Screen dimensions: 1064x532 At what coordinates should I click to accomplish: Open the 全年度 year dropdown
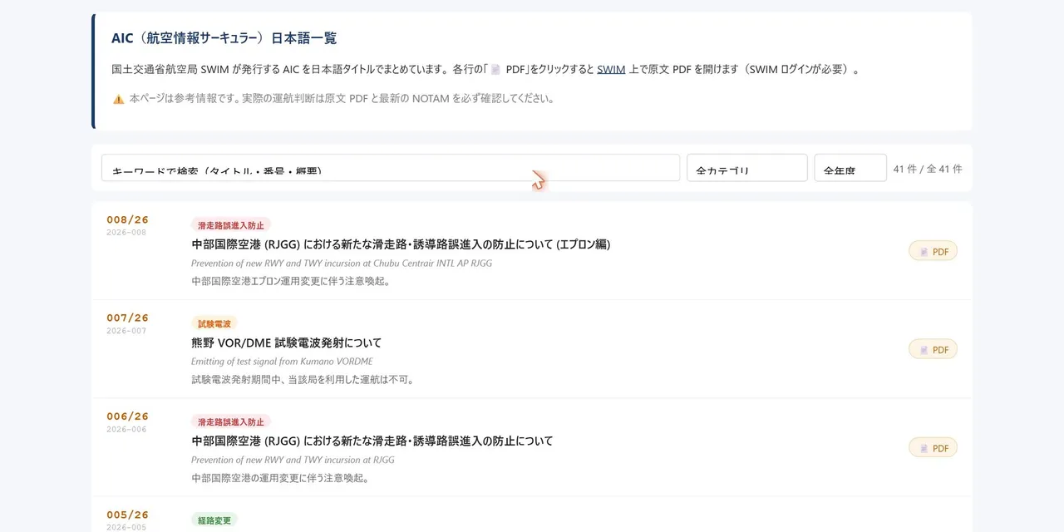coord(850,168)
